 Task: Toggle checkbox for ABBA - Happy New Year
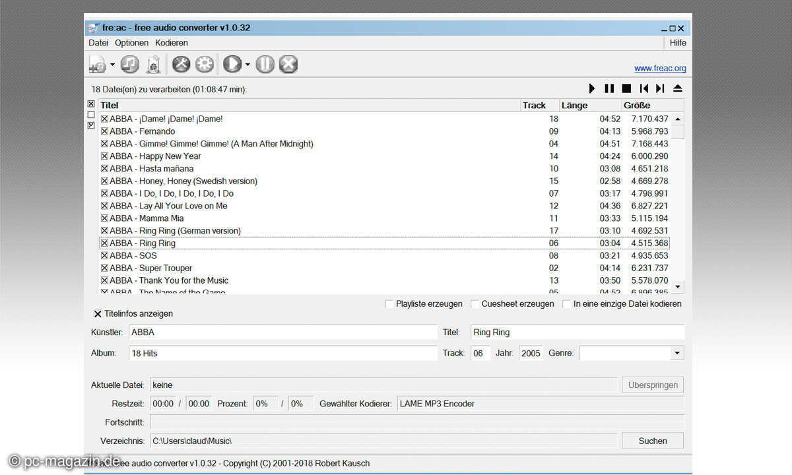104,156
